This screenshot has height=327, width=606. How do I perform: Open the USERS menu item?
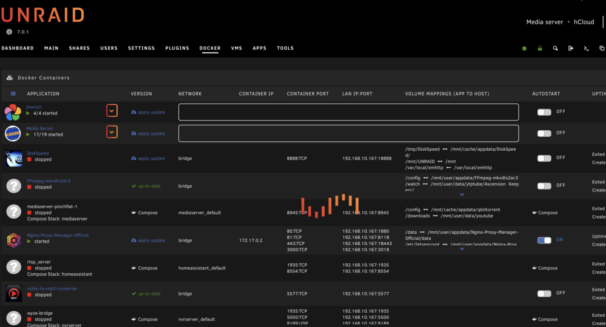point(108,48)
